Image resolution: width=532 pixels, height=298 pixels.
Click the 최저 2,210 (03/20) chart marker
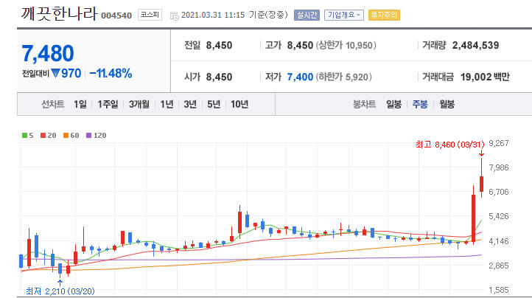pyautogui.click(x=60, y=291)
